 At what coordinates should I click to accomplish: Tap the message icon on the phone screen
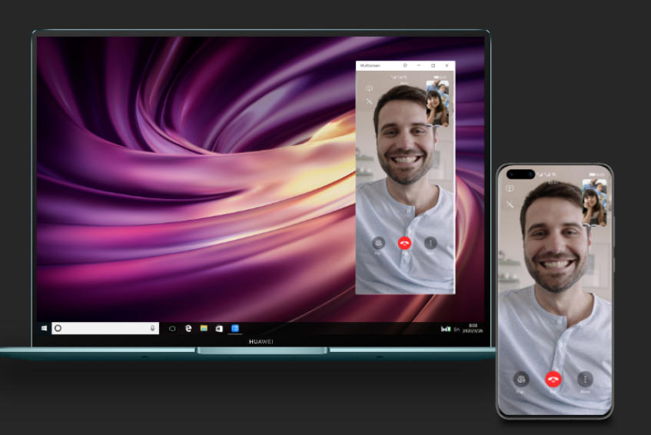[x=510, y=188]
